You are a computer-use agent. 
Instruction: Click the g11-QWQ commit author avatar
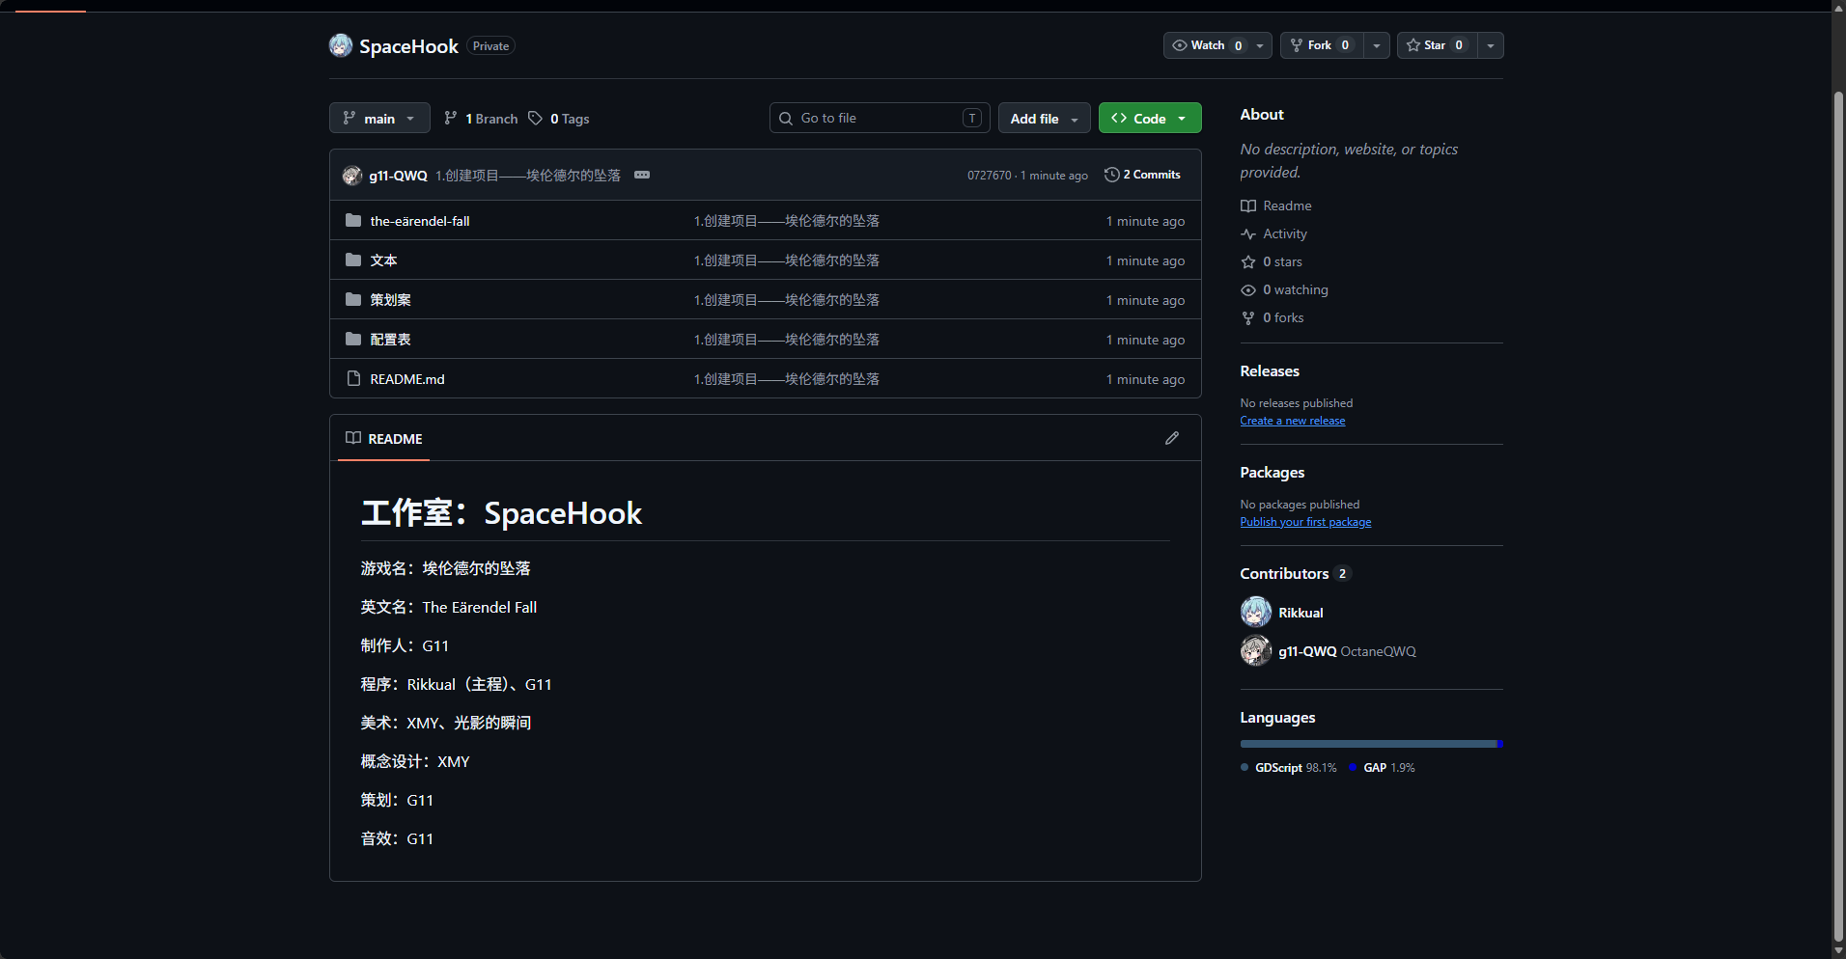tap(352, 176)
